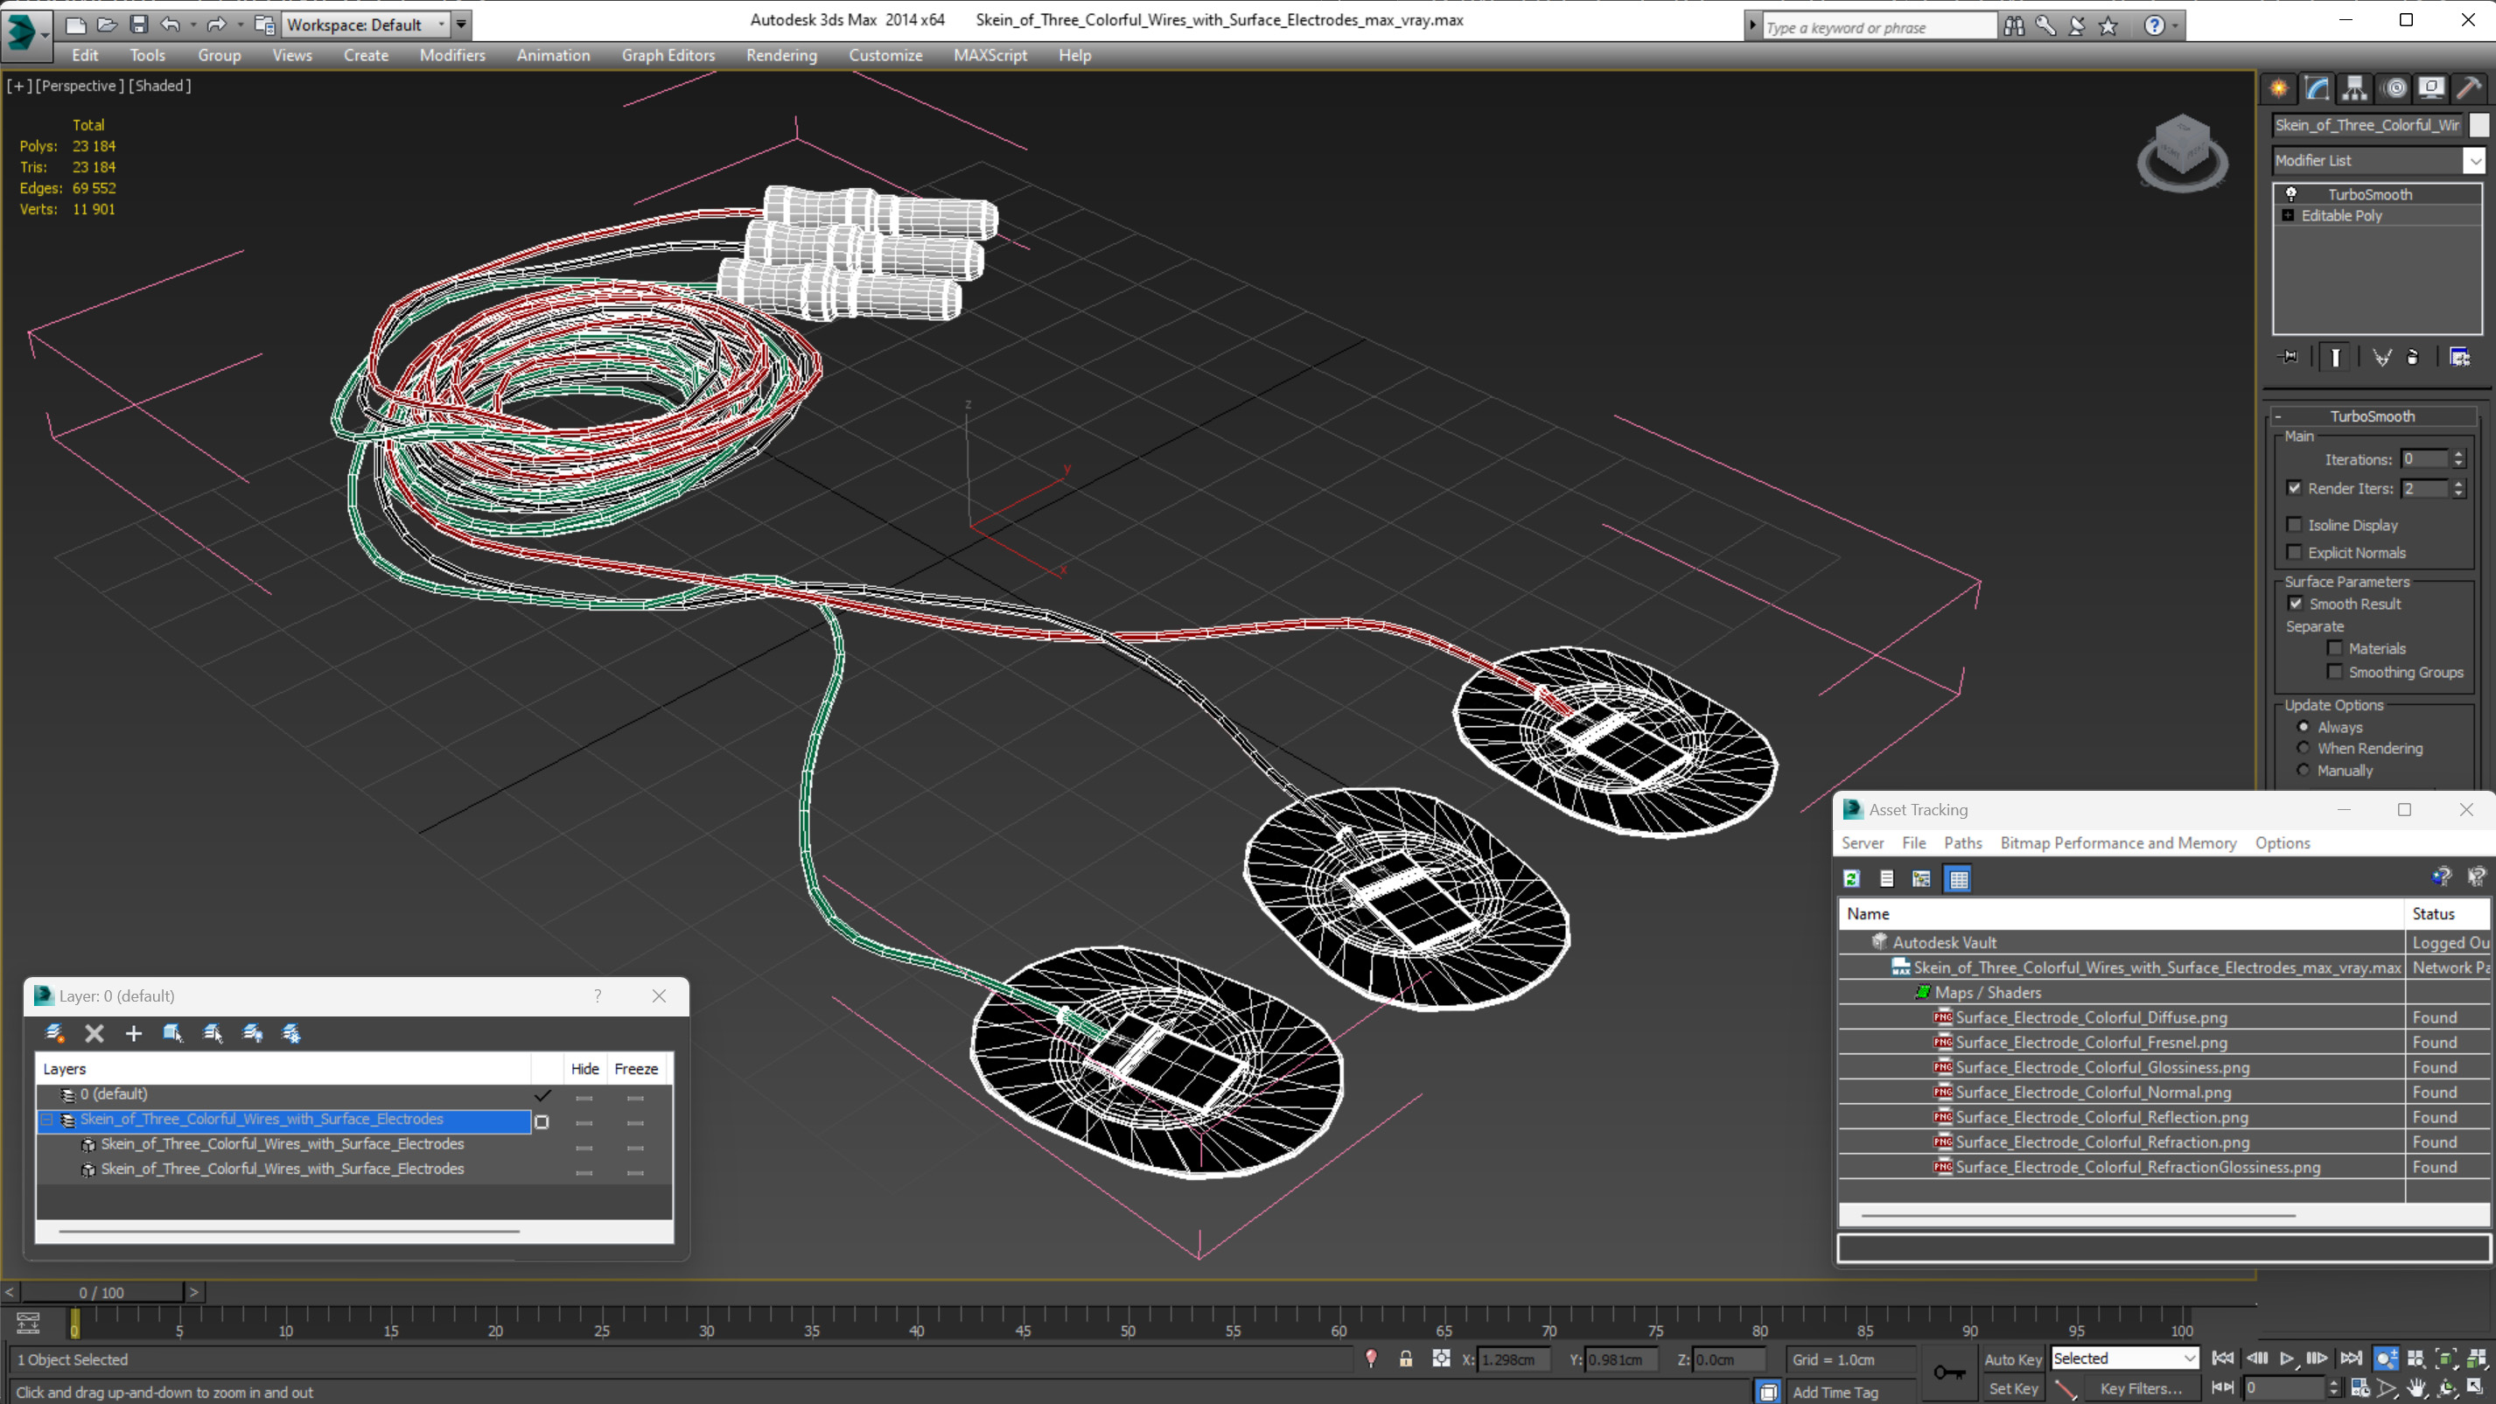Click the Play Animation button

tap(2287, 1359)
